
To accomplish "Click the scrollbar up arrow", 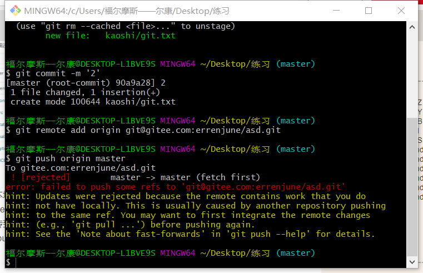I will [x=412, y=27].
